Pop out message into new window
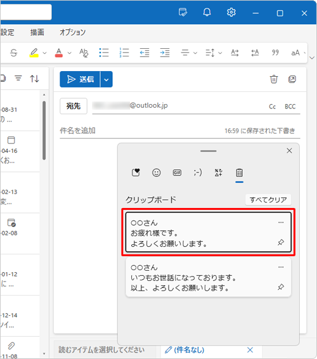This screenshot has height=359, width=317. 292,79
